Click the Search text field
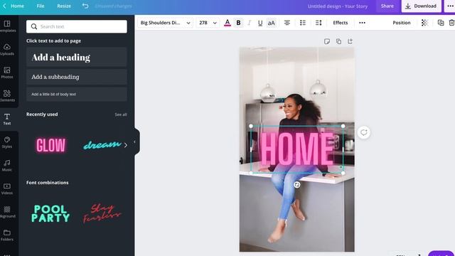Image resolution: width=455 pixels, height=256 pixels. pos(77,26)
